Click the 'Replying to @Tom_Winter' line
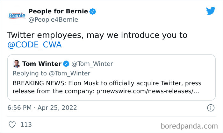Viewport: 223px width, 133px height. click(x=51, y=73)
